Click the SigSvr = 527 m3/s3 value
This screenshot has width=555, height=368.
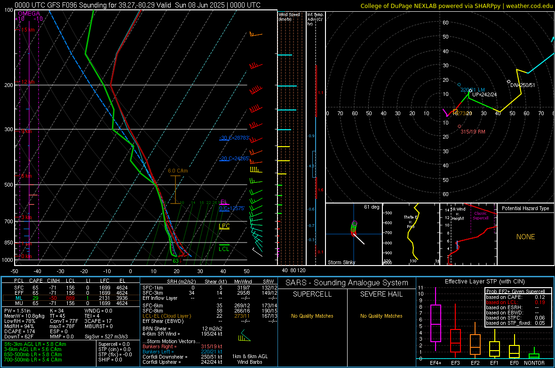(x=106, y=337)
